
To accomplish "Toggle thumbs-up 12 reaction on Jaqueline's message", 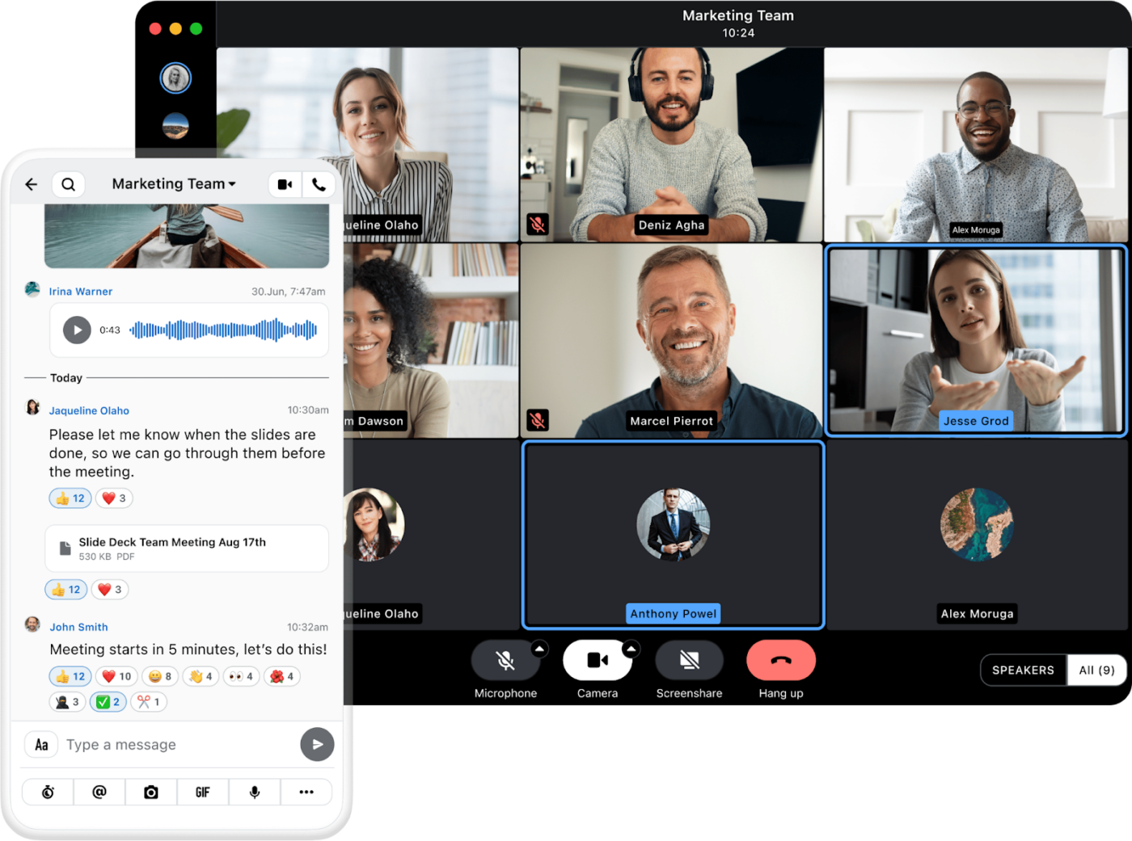I will (70, 498).
